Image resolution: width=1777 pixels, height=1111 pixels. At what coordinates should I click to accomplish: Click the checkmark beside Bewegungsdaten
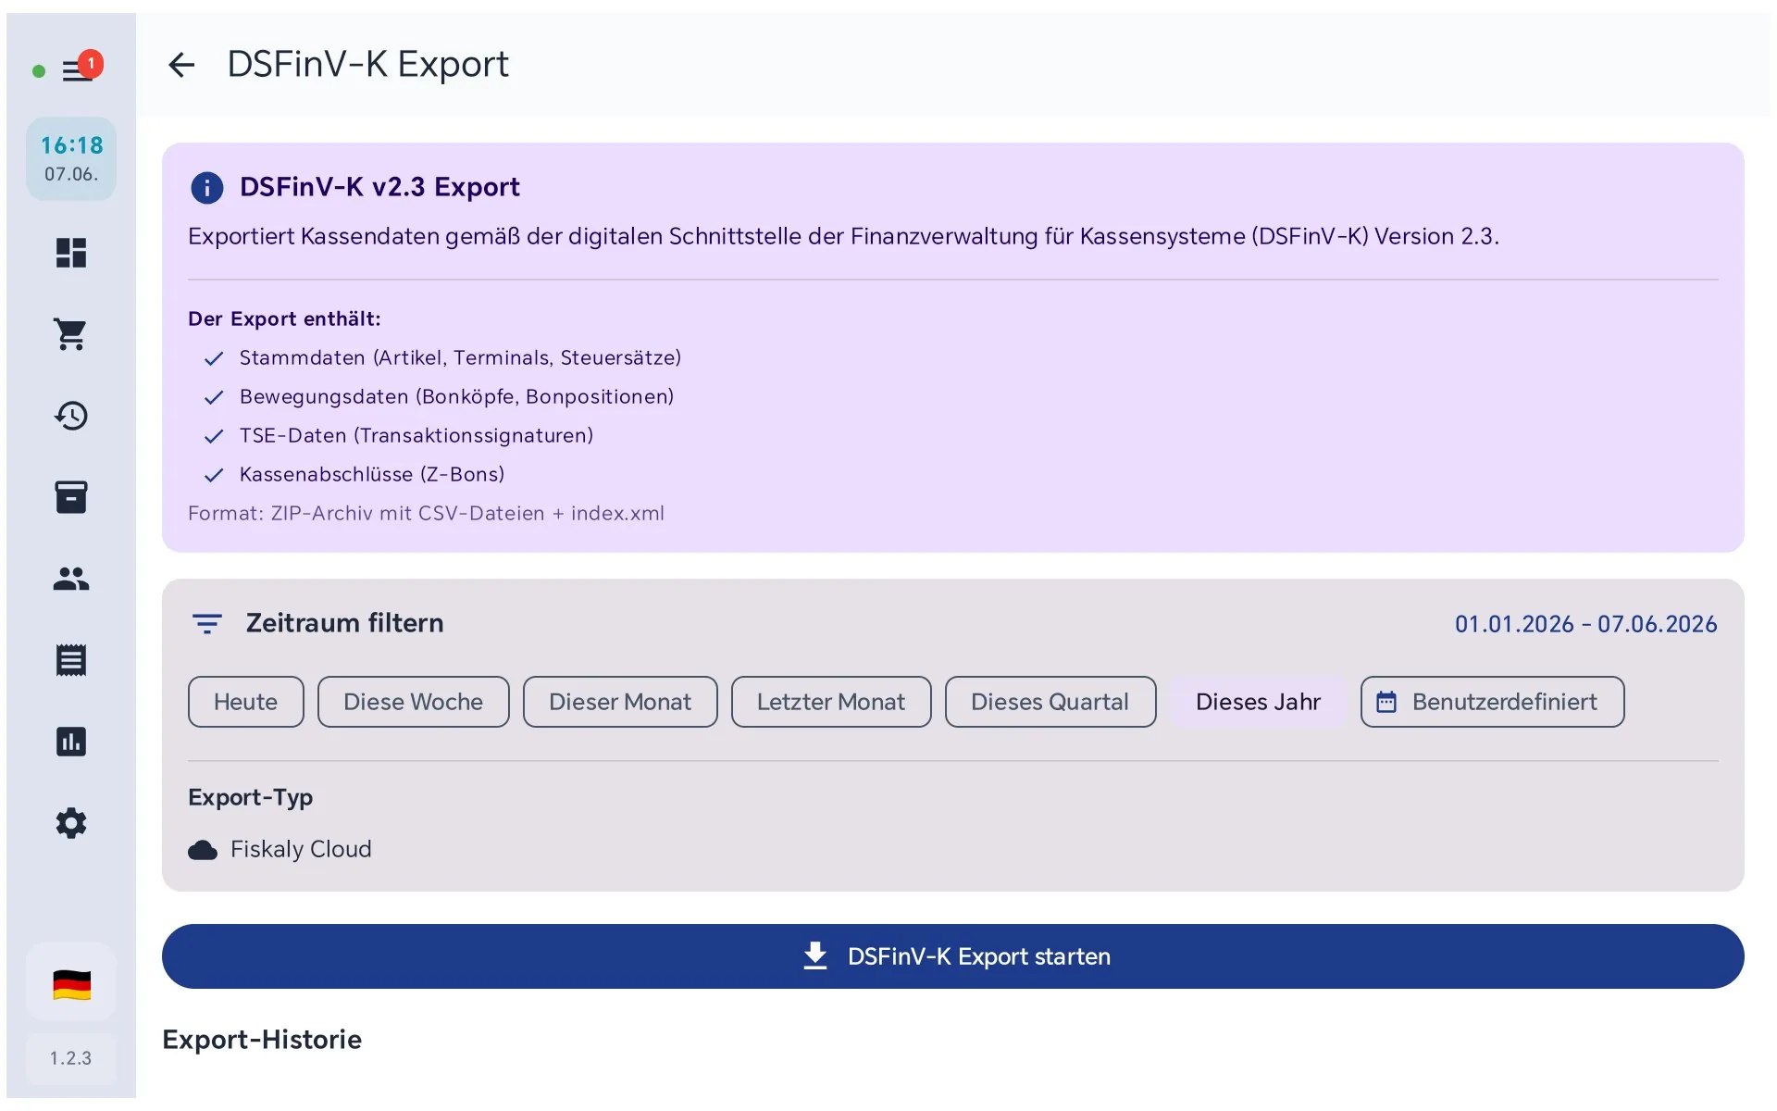click(214, 397)
